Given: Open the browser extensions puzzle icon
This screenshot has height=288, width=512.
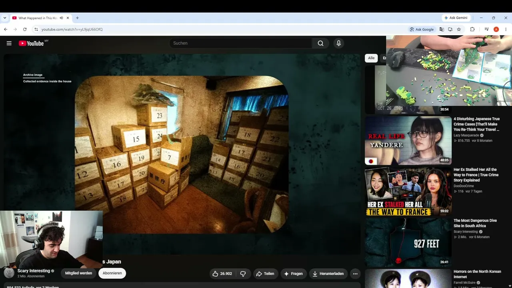Looking at the screenshot, I should coord(472,29).
